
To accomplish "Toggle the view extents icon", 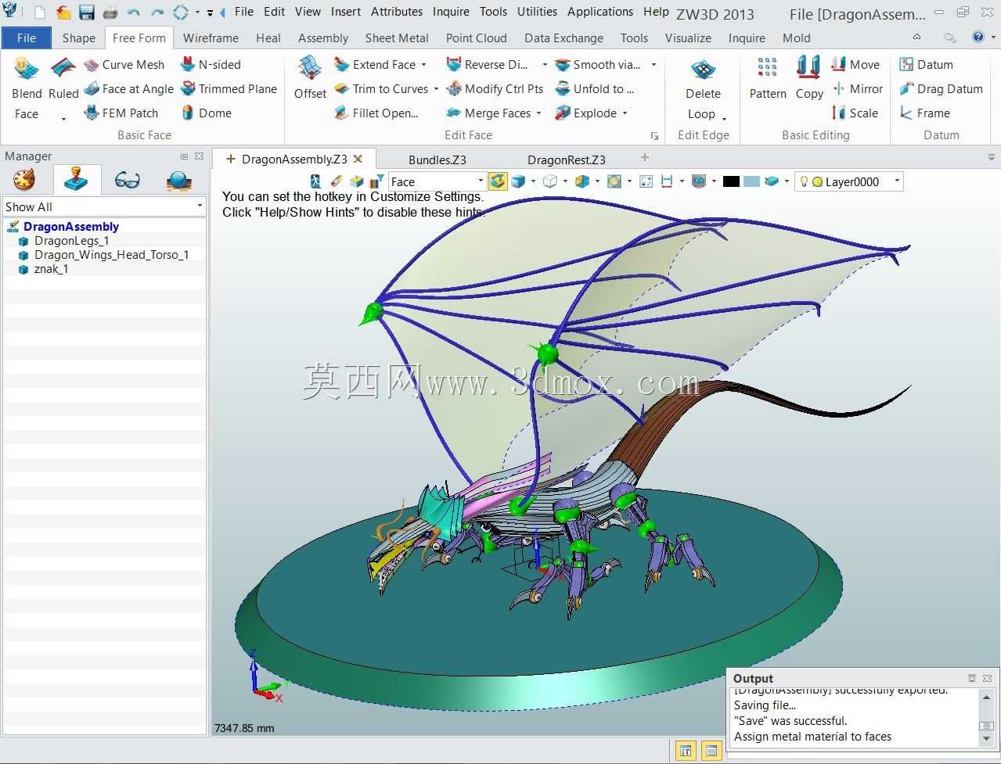I will click(646, 181).
